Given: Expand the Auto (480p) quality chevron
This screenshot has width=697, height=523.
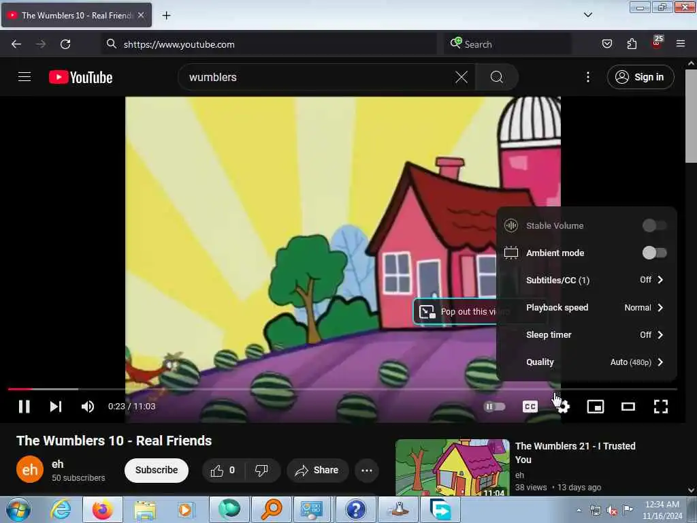Looking at the screenshot, I should coord(660,362).
